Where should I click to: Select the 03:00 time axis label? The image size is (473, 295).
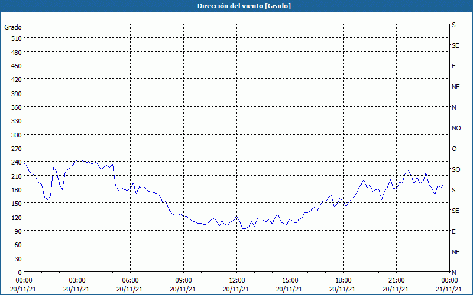77,281
